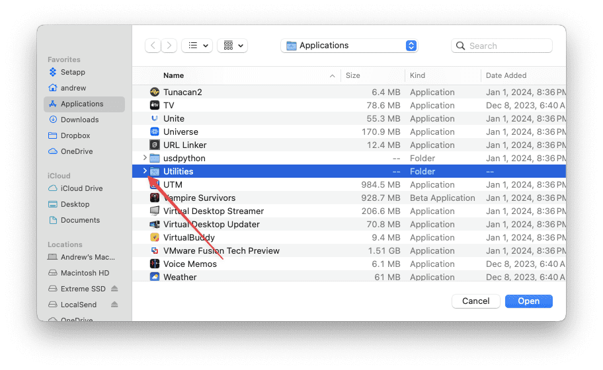Select the Voice Memos file name
Image resolution: width=603 pixels, height=370 pixels.
click(190, 264)
